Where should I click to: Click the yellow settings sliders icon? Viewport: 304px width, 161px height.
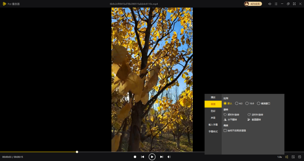(287, 157)
